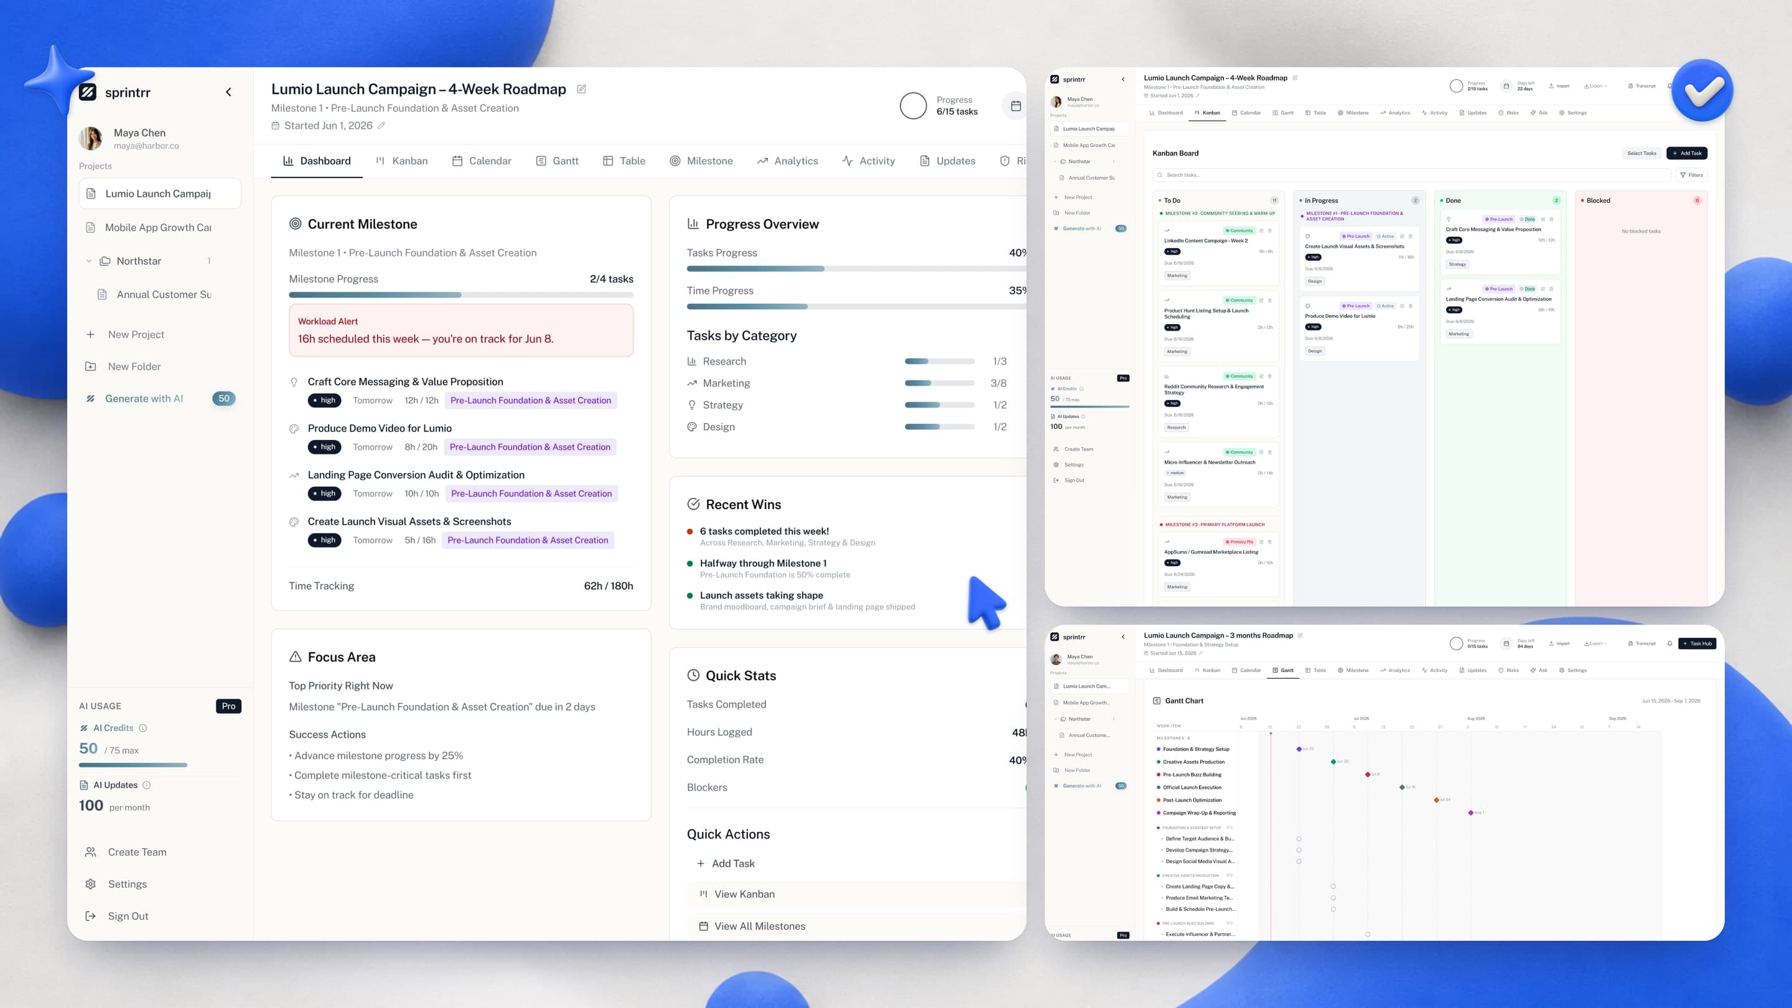Click the Tasks Progress bar in Progress Overview
This screenshot has height=1008, width=1792.
(x=856, y=269)
